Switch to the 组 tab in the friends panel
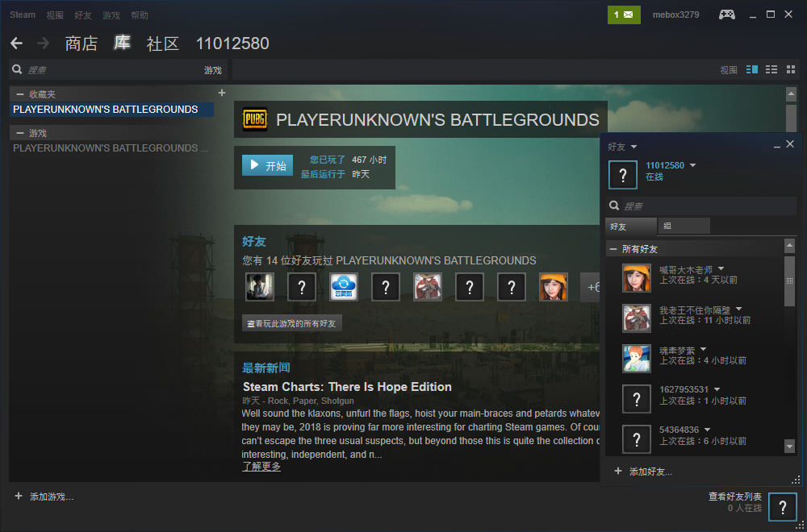The height and width of the screenshot is (532, 807). [x=684, y=226]
